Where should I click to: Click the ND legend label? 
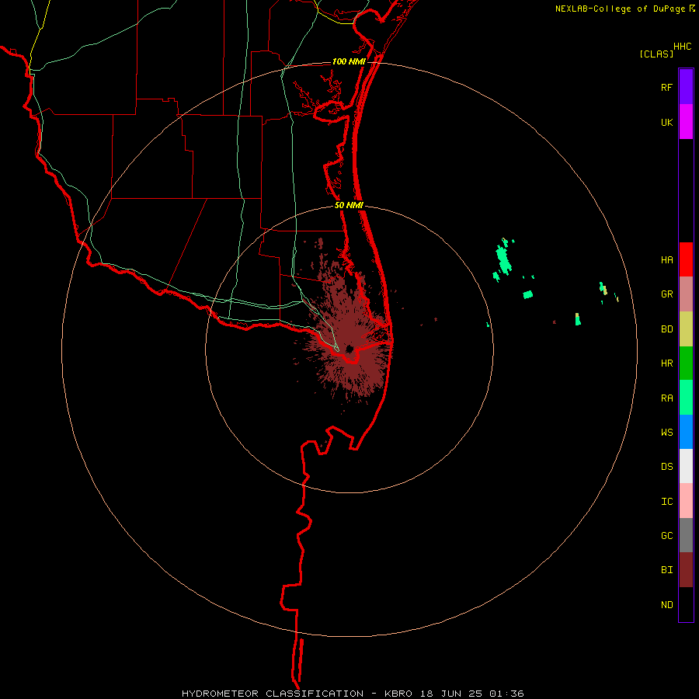(666, 605)
